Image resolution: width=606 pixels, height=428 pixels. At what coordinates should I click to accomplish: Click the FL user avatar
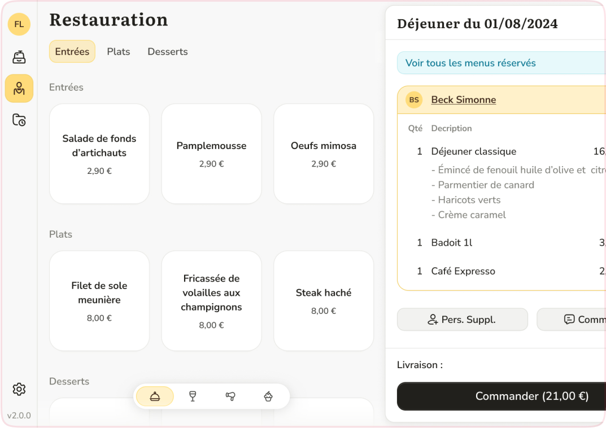pyautogui.click(x=19, y=24)
